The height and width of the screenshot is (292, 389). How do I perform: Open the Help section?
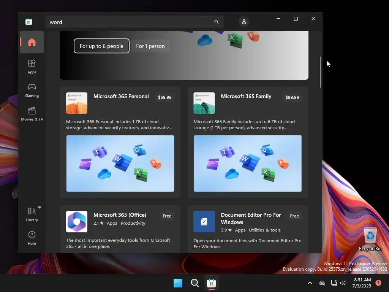32,238
